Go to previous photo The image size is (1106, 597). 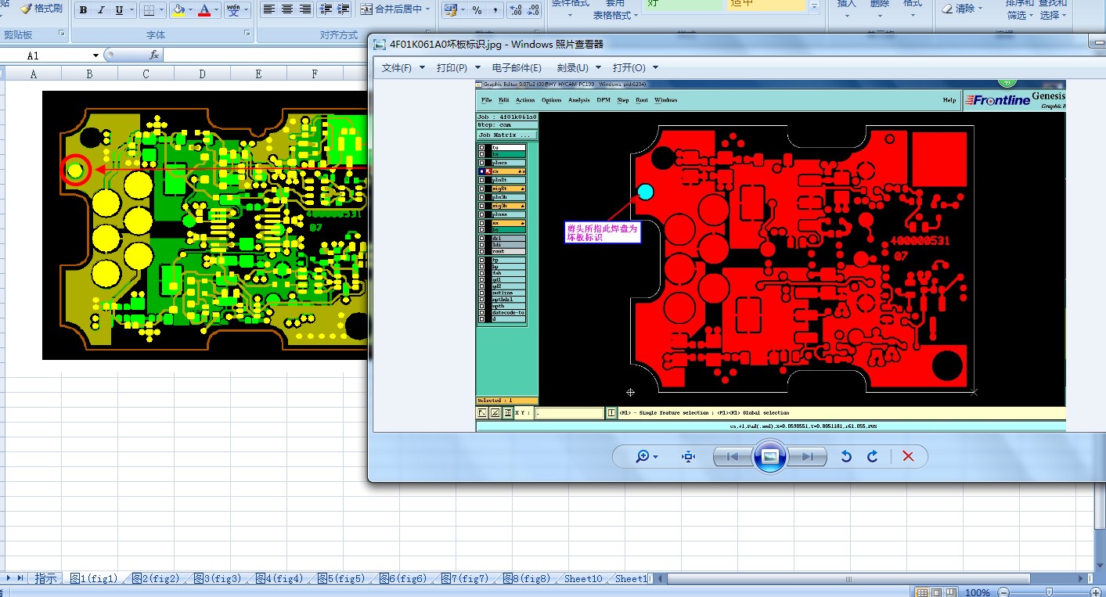(x=733, y=457)
